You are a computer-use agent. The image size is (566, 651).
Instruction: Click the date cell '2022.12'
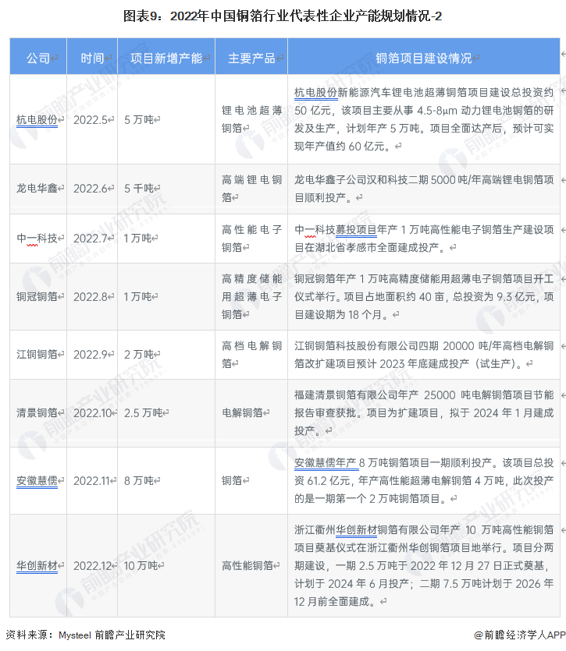pyautogui.click(x=93, y=566)
